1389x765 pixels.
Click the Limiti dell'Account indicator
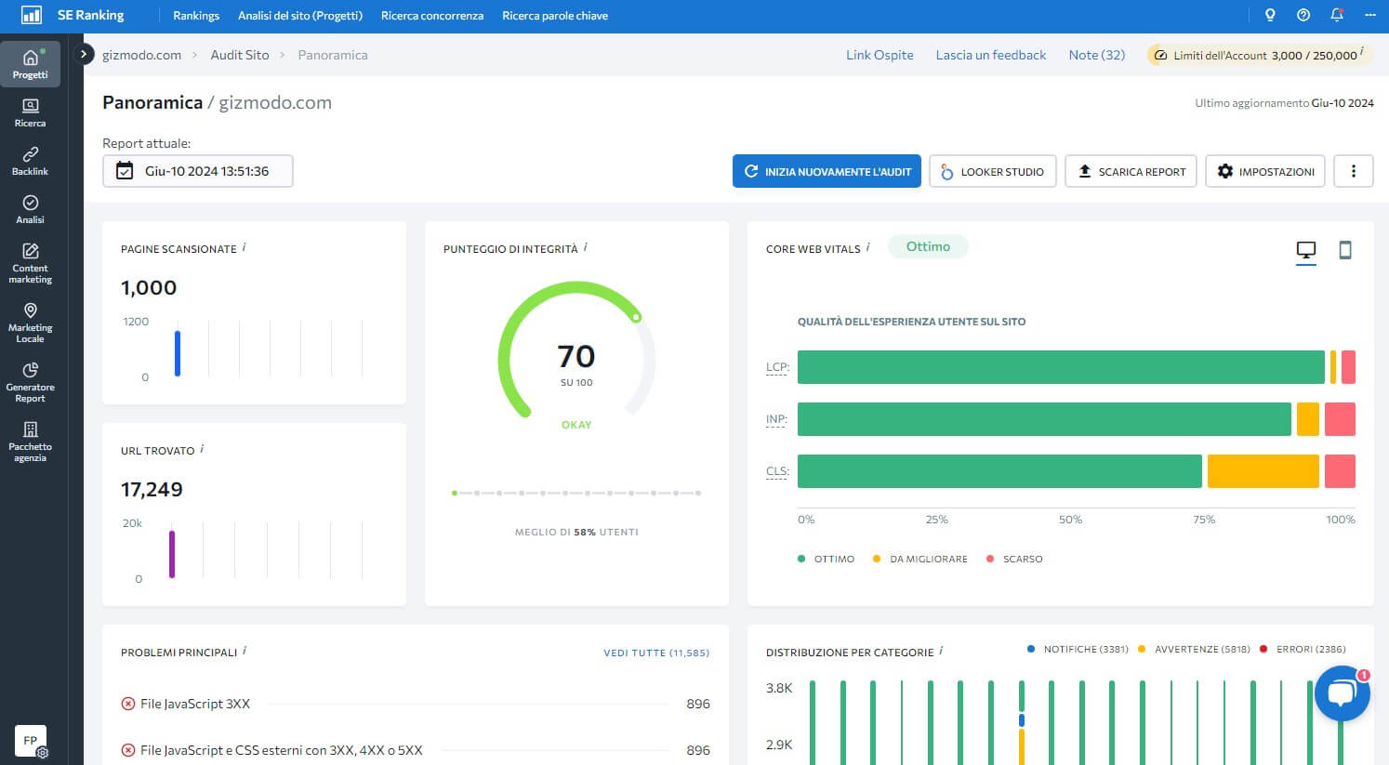(1259, 55)
